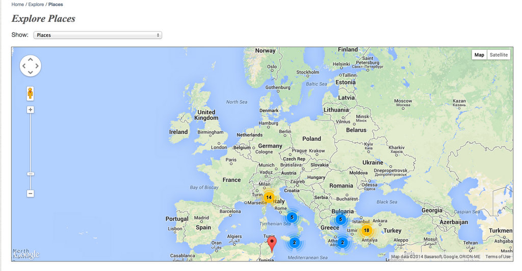
Task: Go to Explore in the breadcrumb
Action: (36, 4)
